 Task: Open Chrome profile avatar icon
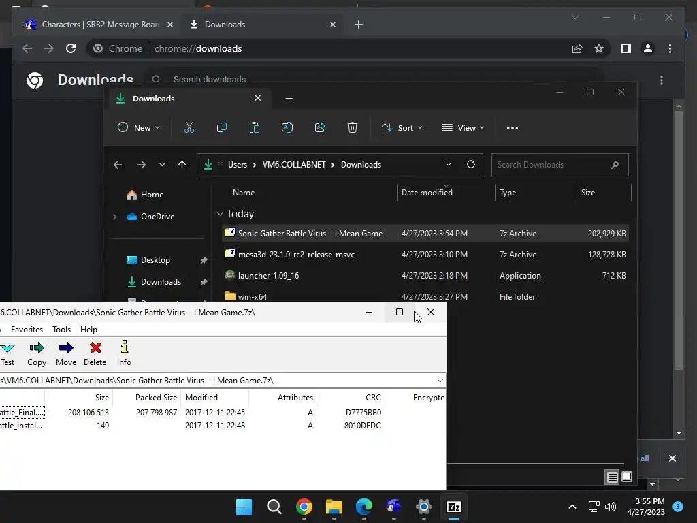(648, 48)
